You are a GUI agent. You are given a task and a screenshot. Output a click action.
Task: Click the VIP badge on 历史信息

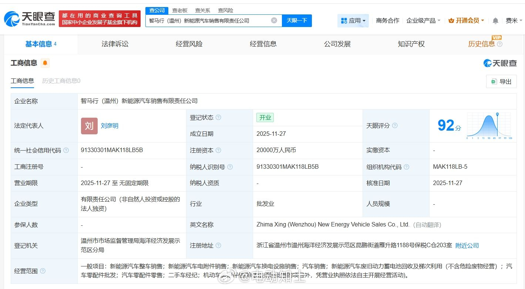[x=497, y=37]
